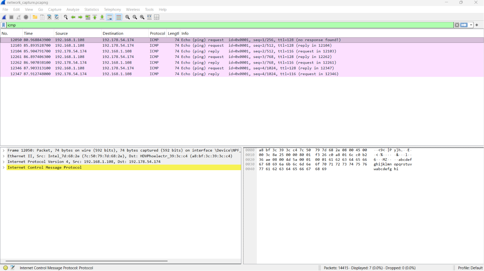
Task: Open the View menu
Action: (29, 9)
